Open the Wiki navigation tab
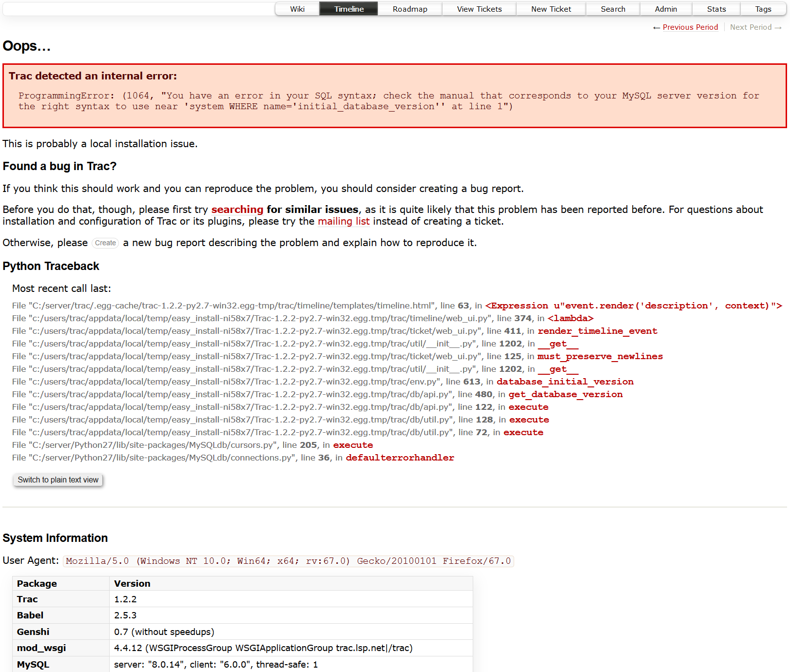The width and height of the screenshot is (790, 672). click(x=297, y=9)
